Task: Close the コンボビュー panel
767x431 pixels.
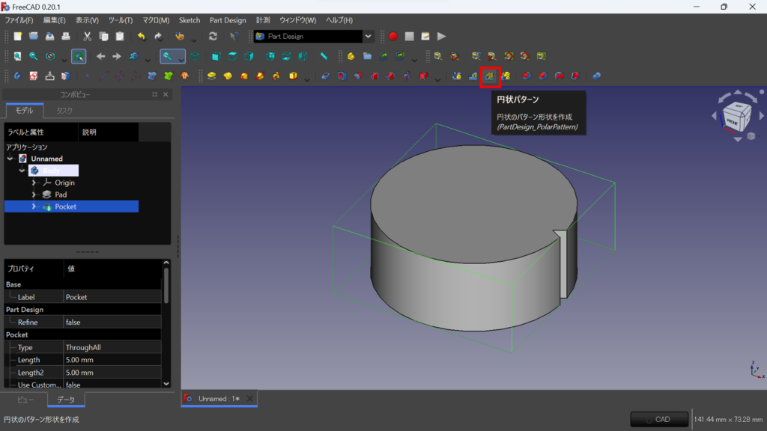Action: pyautogui.click(x=166, y=94)
